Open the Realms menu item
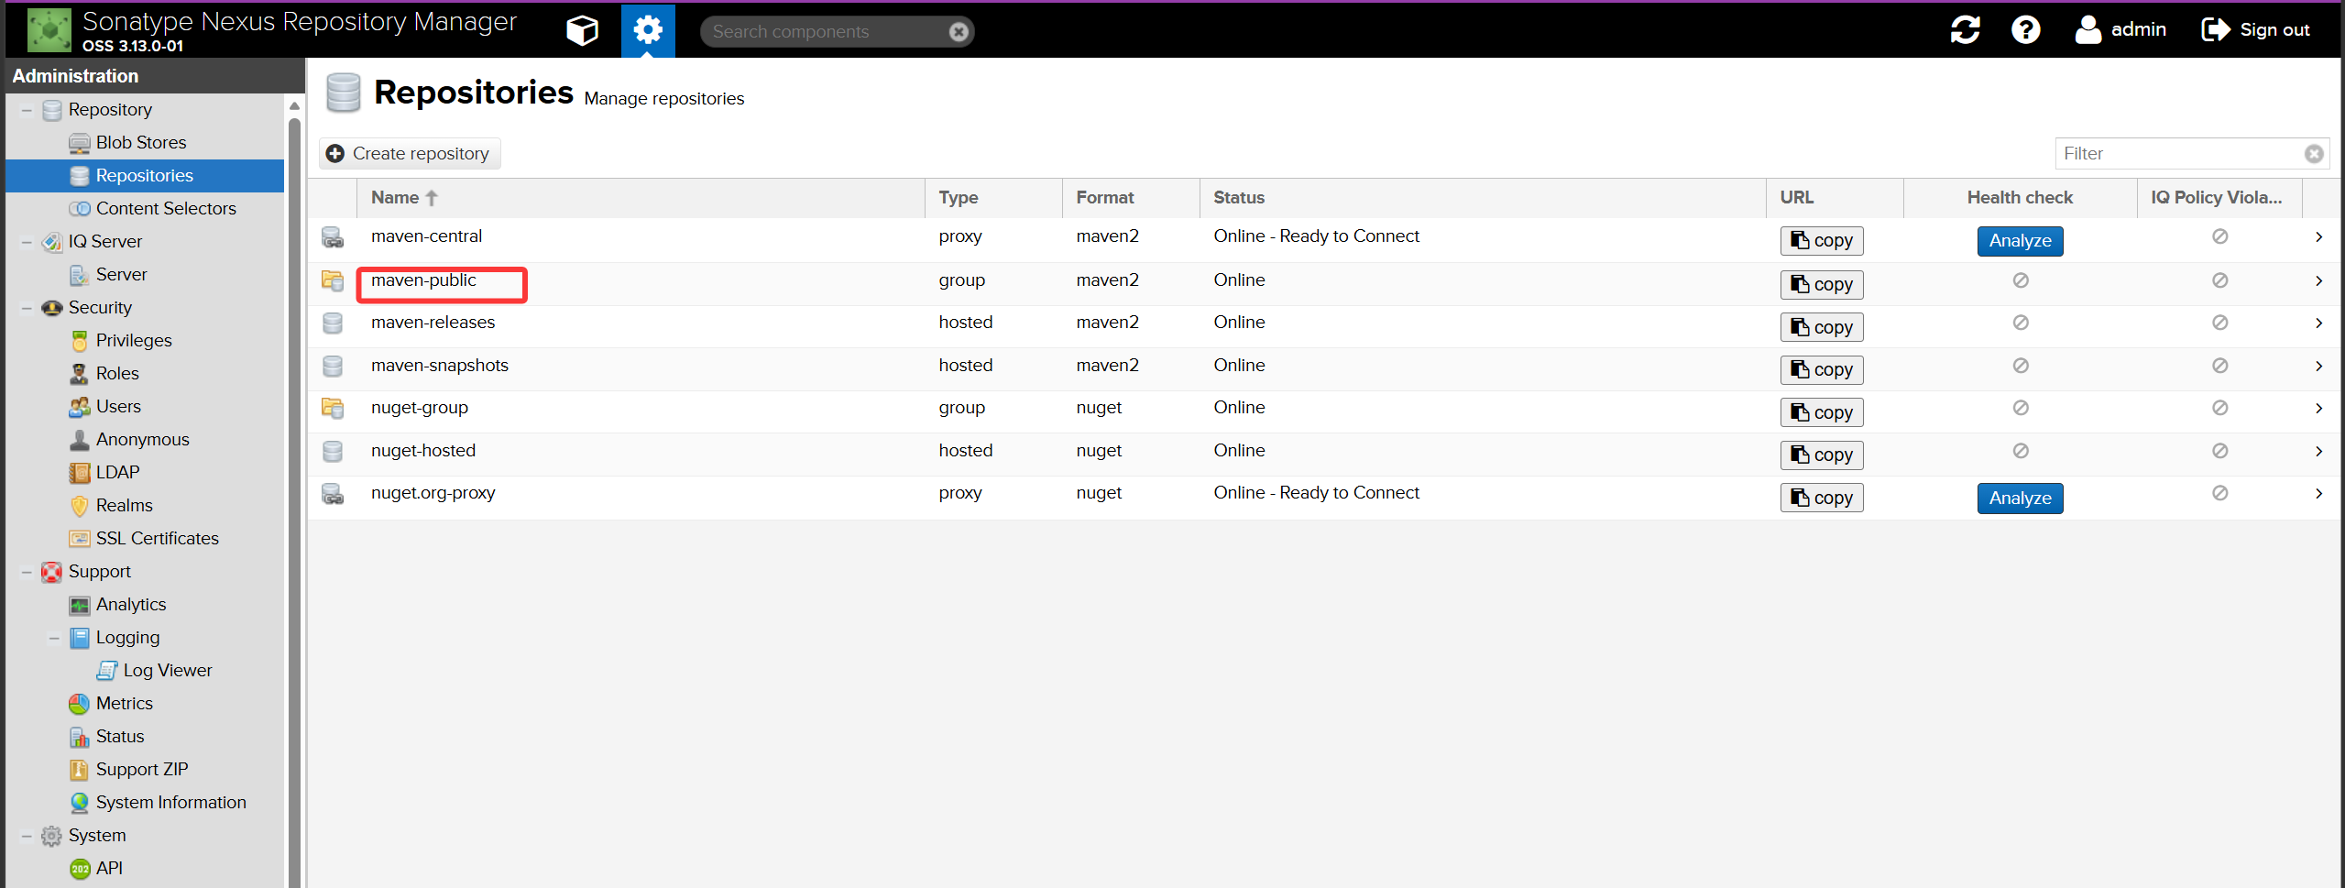Image resolution: width=2345 pixels, height=888 pixels. (x=124, y=505)
